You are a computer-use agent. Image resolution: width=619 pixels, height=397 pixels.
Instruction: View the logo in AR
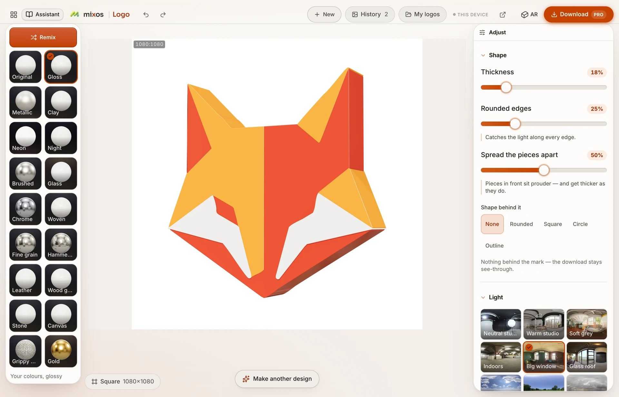(529, 15)
